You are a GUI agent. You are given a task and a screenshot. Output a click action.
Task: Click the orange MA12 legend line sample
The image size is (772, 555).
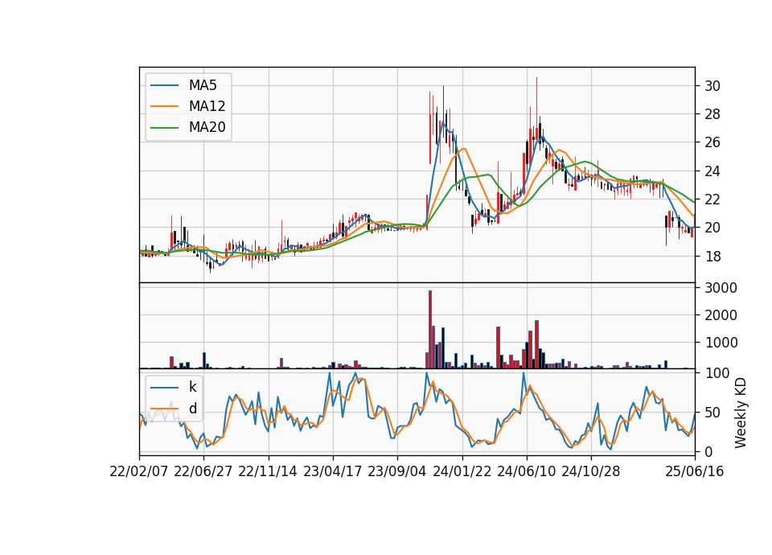point(164,106)
